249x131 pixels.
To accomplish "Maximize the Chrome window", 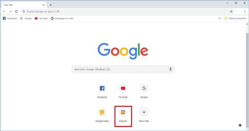I will point(236,3).
